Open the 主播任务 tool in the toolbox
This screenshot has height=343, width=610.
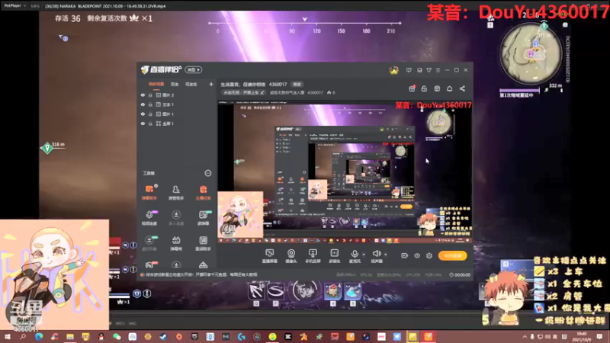pyautogui.click(x=203, y=192)
